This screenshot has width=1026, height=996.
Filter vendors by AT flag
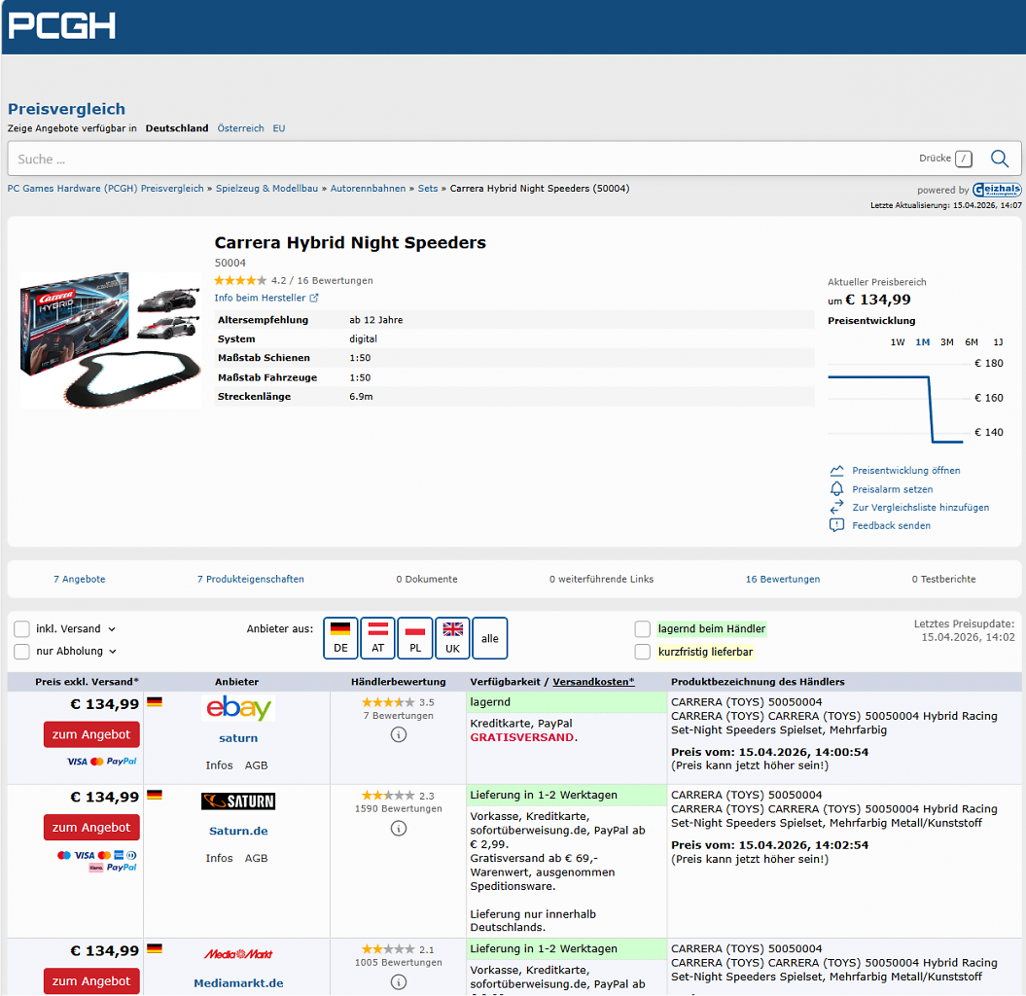(x=377, y=638)
